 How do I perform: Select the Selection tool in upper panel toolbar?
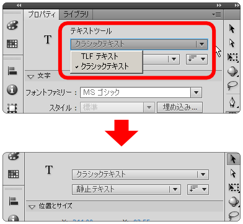[x=232, y=29]
